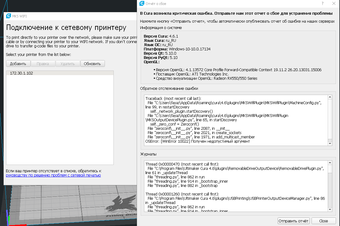Click the Thread 0x00001260 log line

coord(182,194)
